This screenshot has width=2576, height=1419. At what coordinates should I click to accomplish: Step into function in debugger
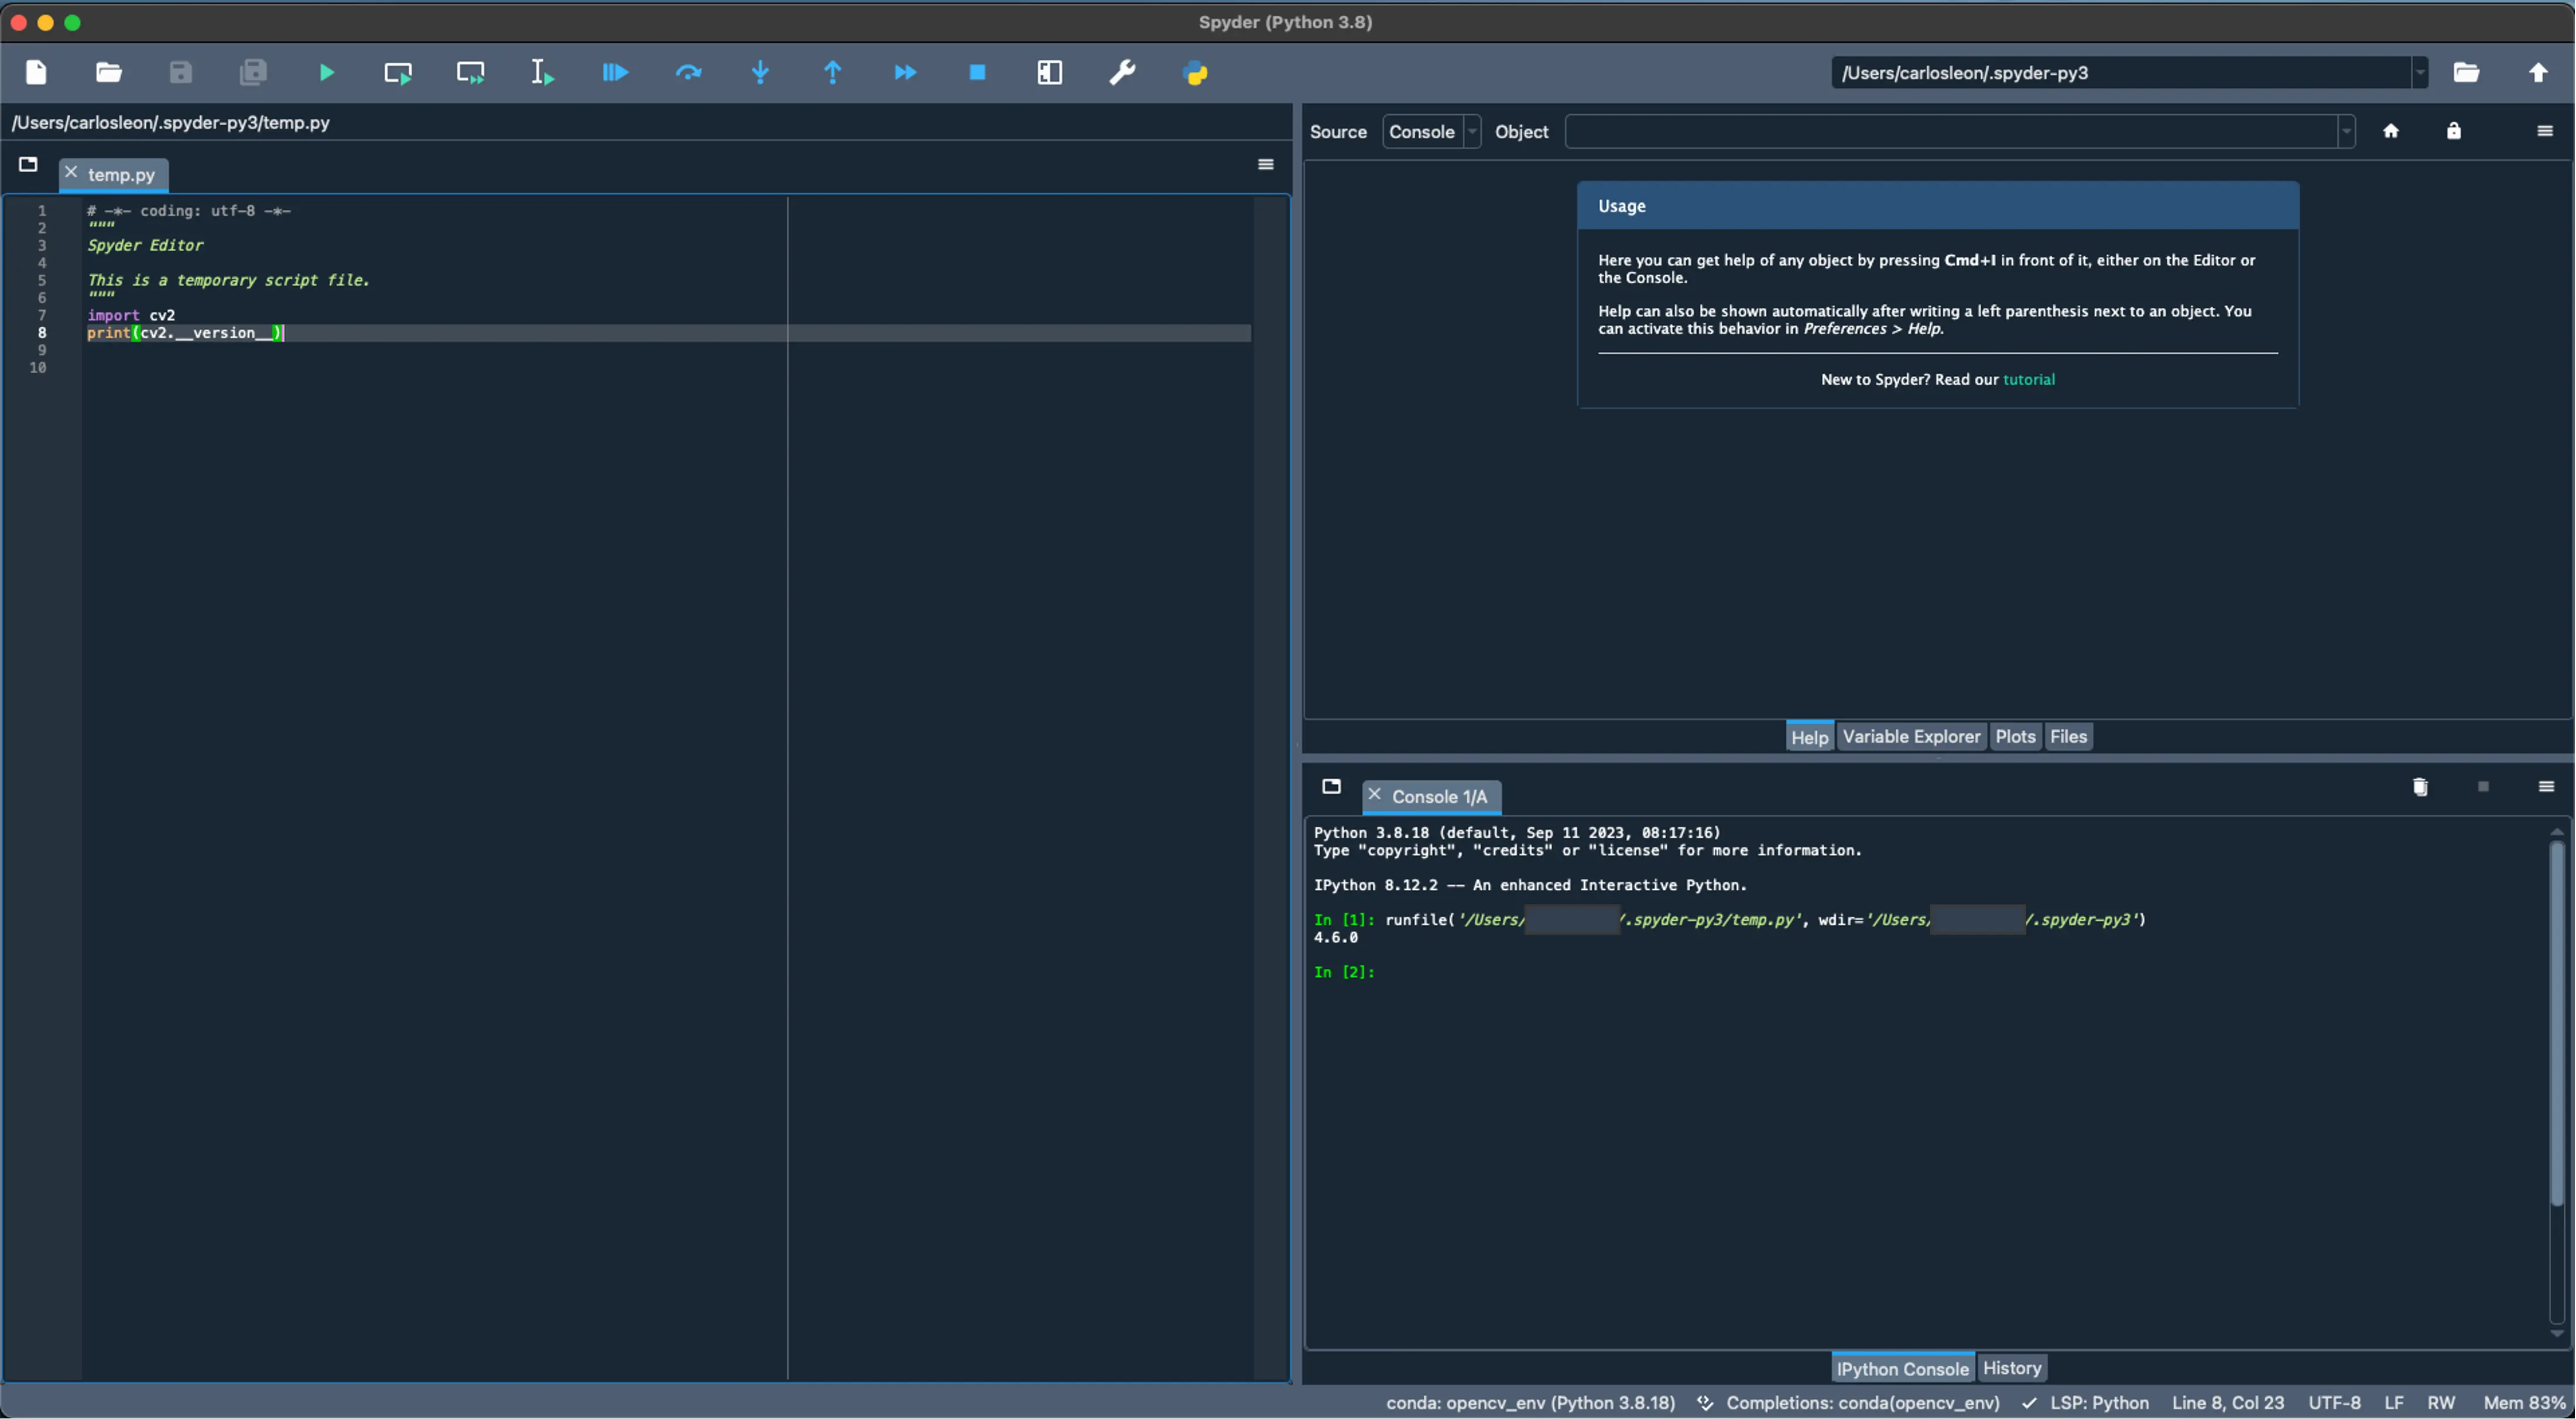point(760,72)
